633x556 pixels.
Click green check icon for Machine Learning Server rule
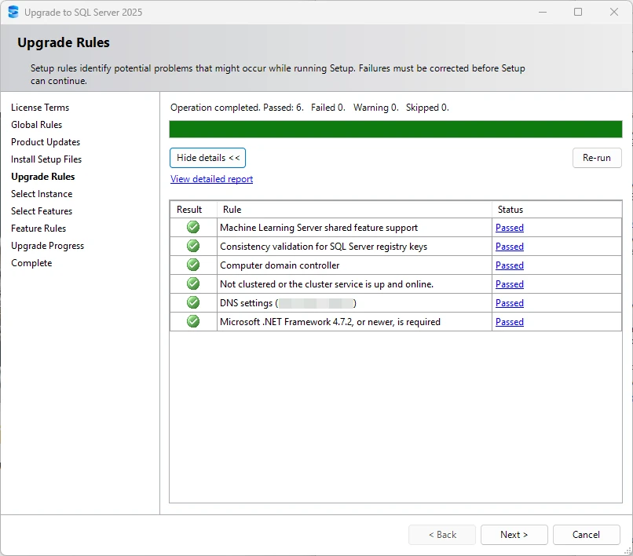coord(193,227)
